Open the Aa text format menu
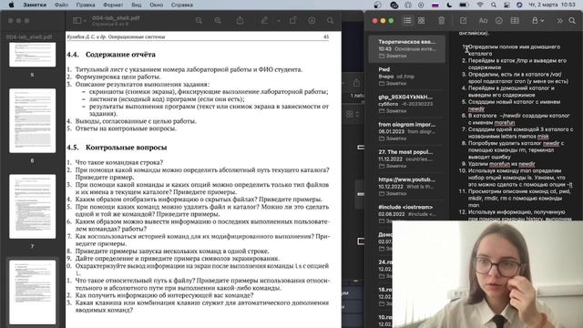 pos(483,21)
